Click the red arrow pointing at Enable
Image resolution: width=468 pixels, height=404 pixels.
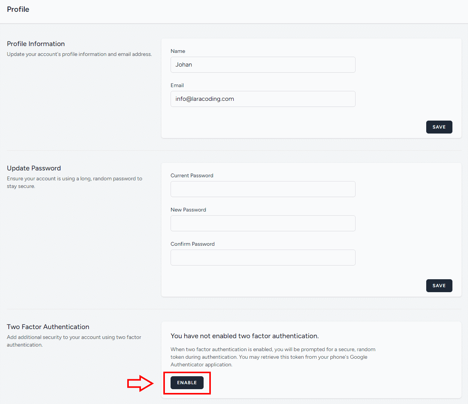click(x=141, y=383)
